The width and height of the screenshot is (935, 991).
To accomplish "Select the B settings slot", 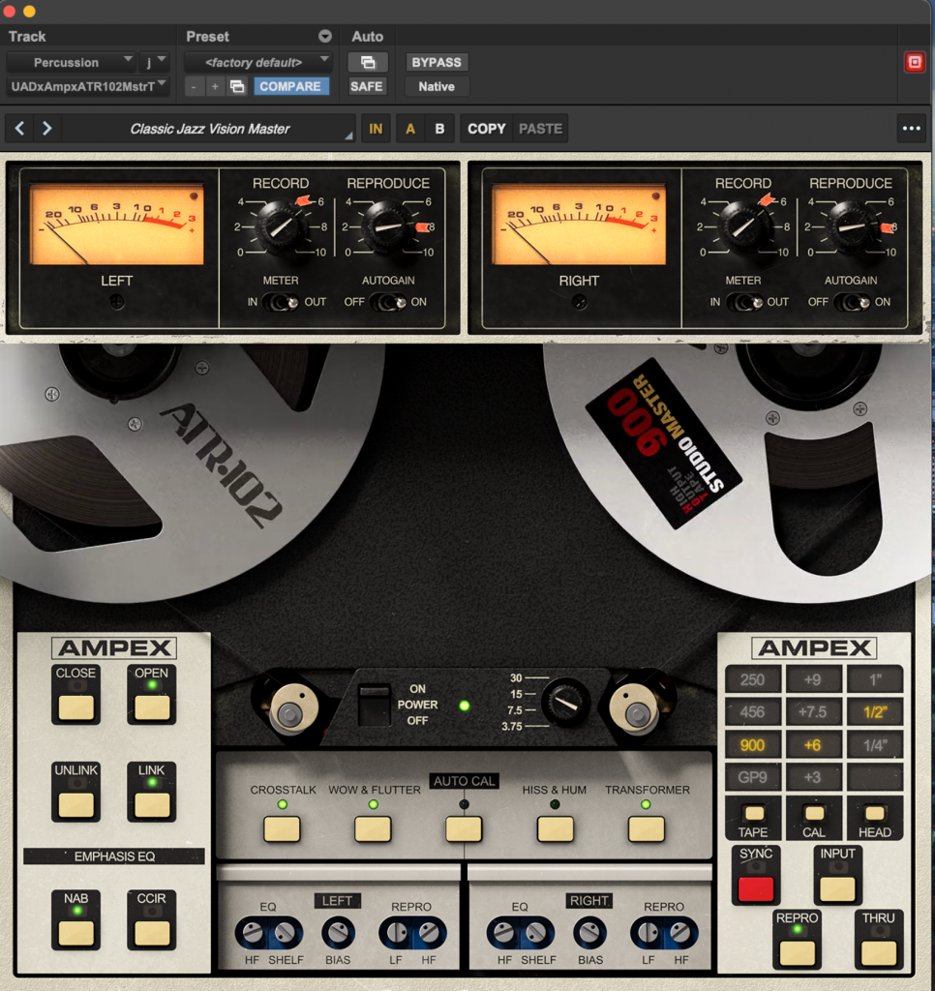I will [439, 129].
